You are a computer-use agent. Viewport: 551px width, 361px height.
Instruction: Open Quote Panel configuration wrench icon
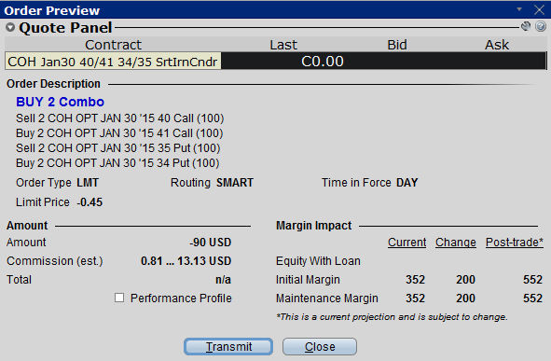coord(526,26)
